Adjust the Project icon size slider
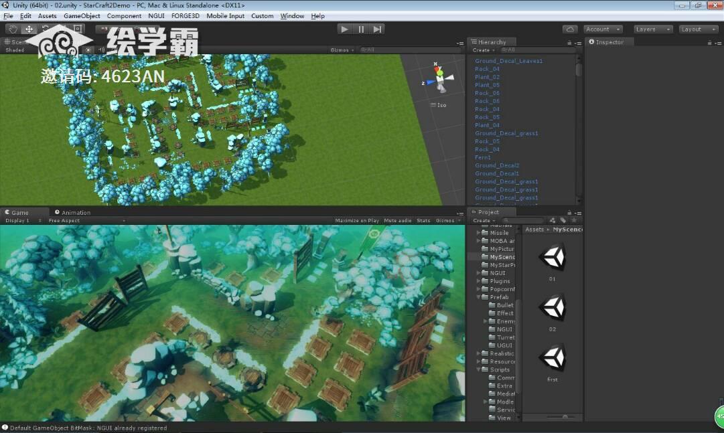The image size is (724, 433). pos(561,417)
